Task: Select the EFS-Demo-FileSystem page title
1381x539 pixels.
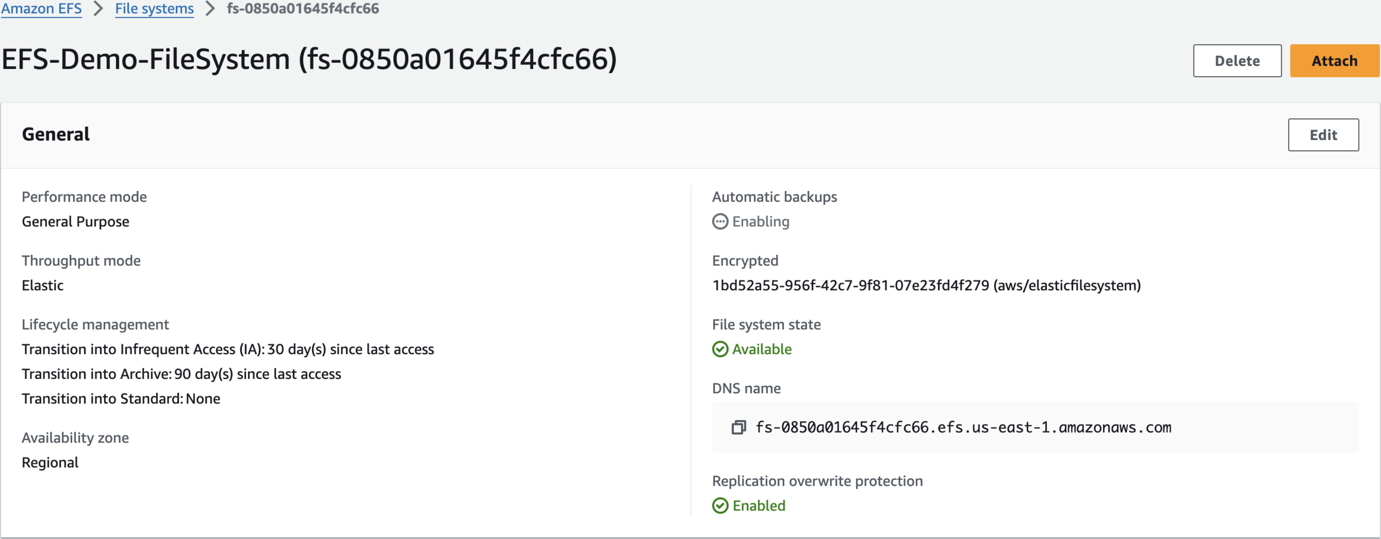Action: (309, 60)
